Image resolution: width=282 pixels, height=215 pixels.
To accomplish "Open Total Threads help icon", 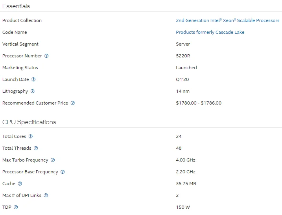I will 36,148.
